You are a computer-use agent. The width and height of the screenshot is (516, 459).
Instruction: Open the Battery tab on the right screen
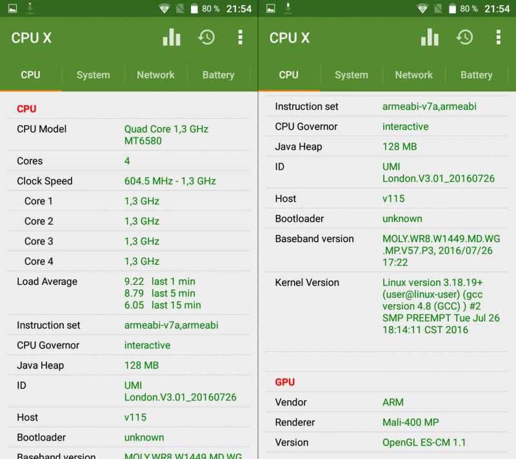[x=477, y=75]
